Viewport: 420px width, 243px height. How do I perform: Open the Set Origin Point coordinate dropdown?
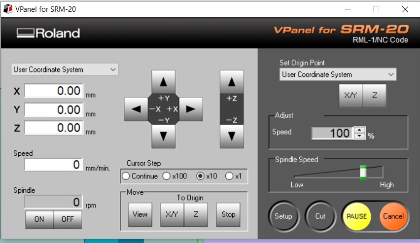click(338, 74)
